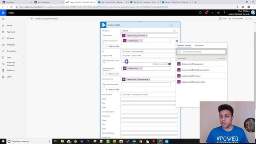Open the Folder id Contacts dropdown

149,31
